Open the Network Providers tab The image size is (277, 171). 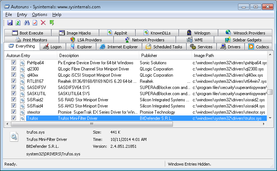tap(145, 40)
